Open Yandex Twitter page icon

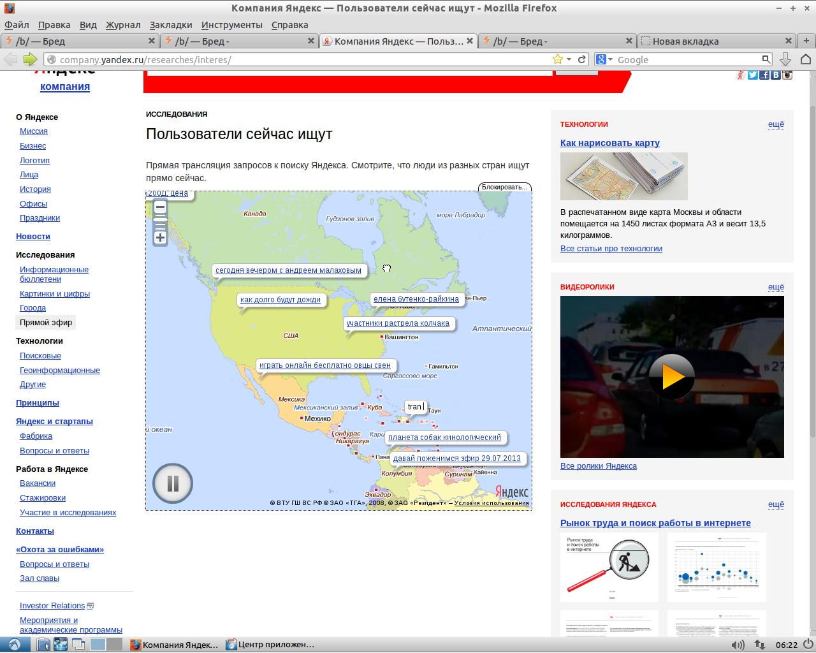[x=753, y=75]
